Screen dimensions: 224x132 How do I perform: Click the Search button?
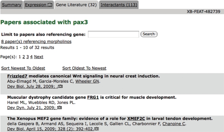pyautogui.click(x=149, y=34)
